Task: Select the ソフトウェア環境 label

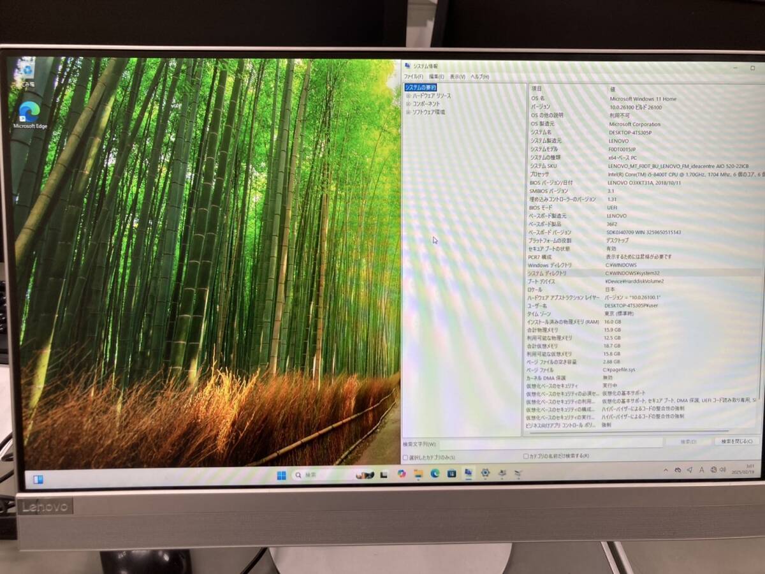Action: coord(428,112)
